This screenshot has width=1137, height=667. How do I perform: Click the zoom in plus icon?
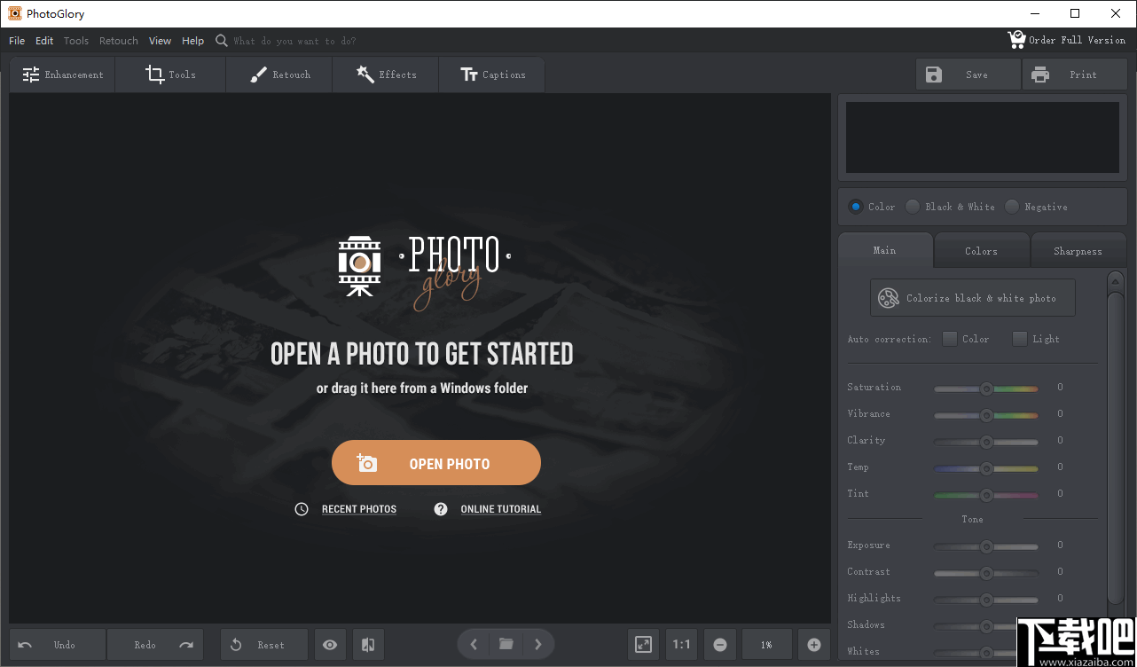(x=814, y=645)
